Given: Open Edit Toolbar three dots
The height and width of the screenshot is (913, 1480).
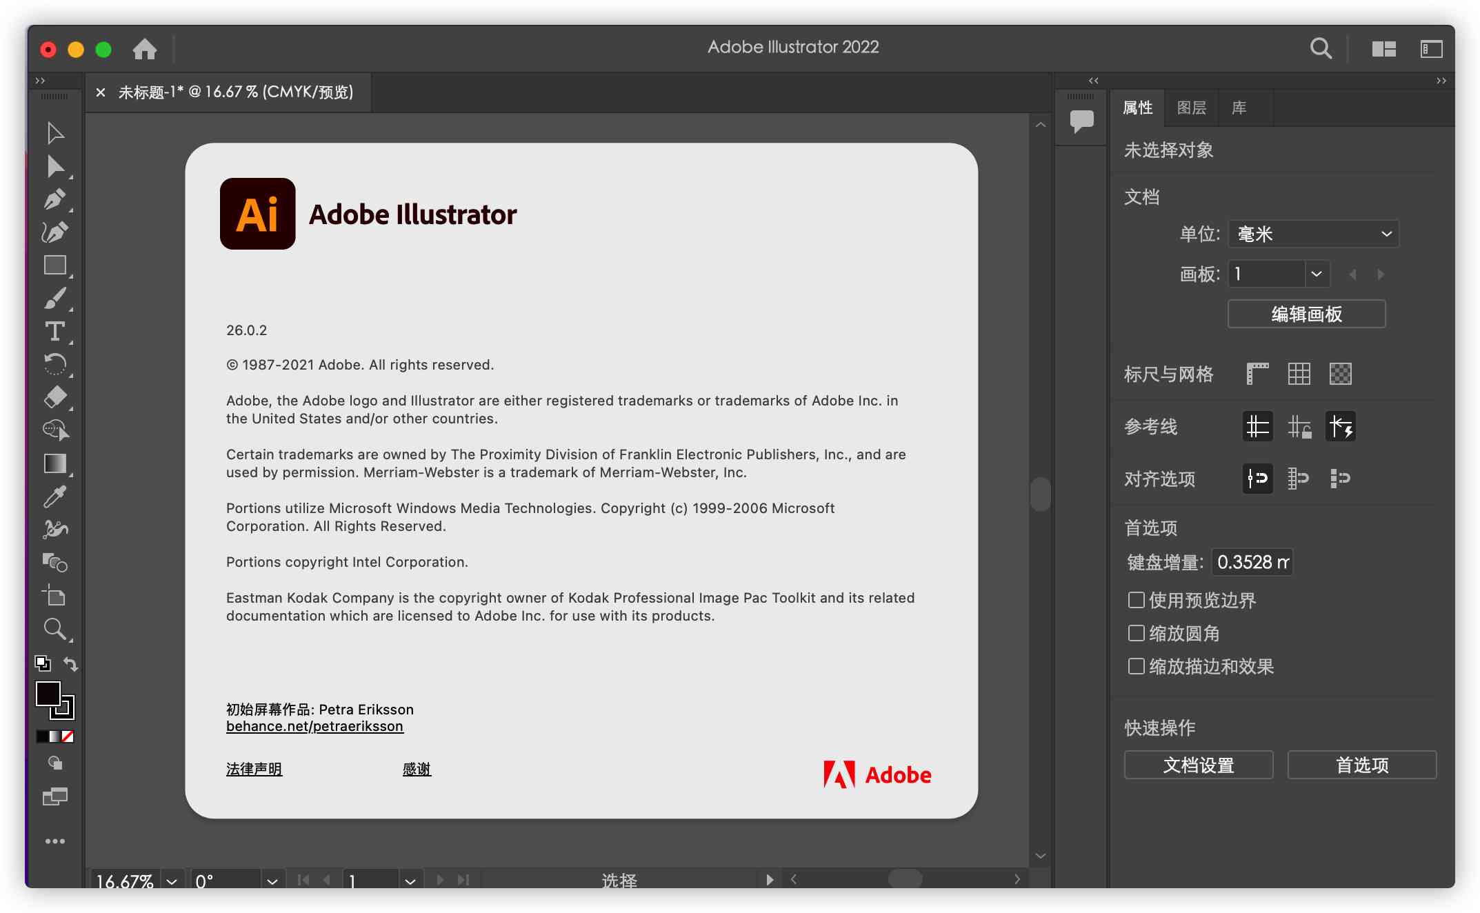Looking at the screenshot, I should (x=55, y=841).
